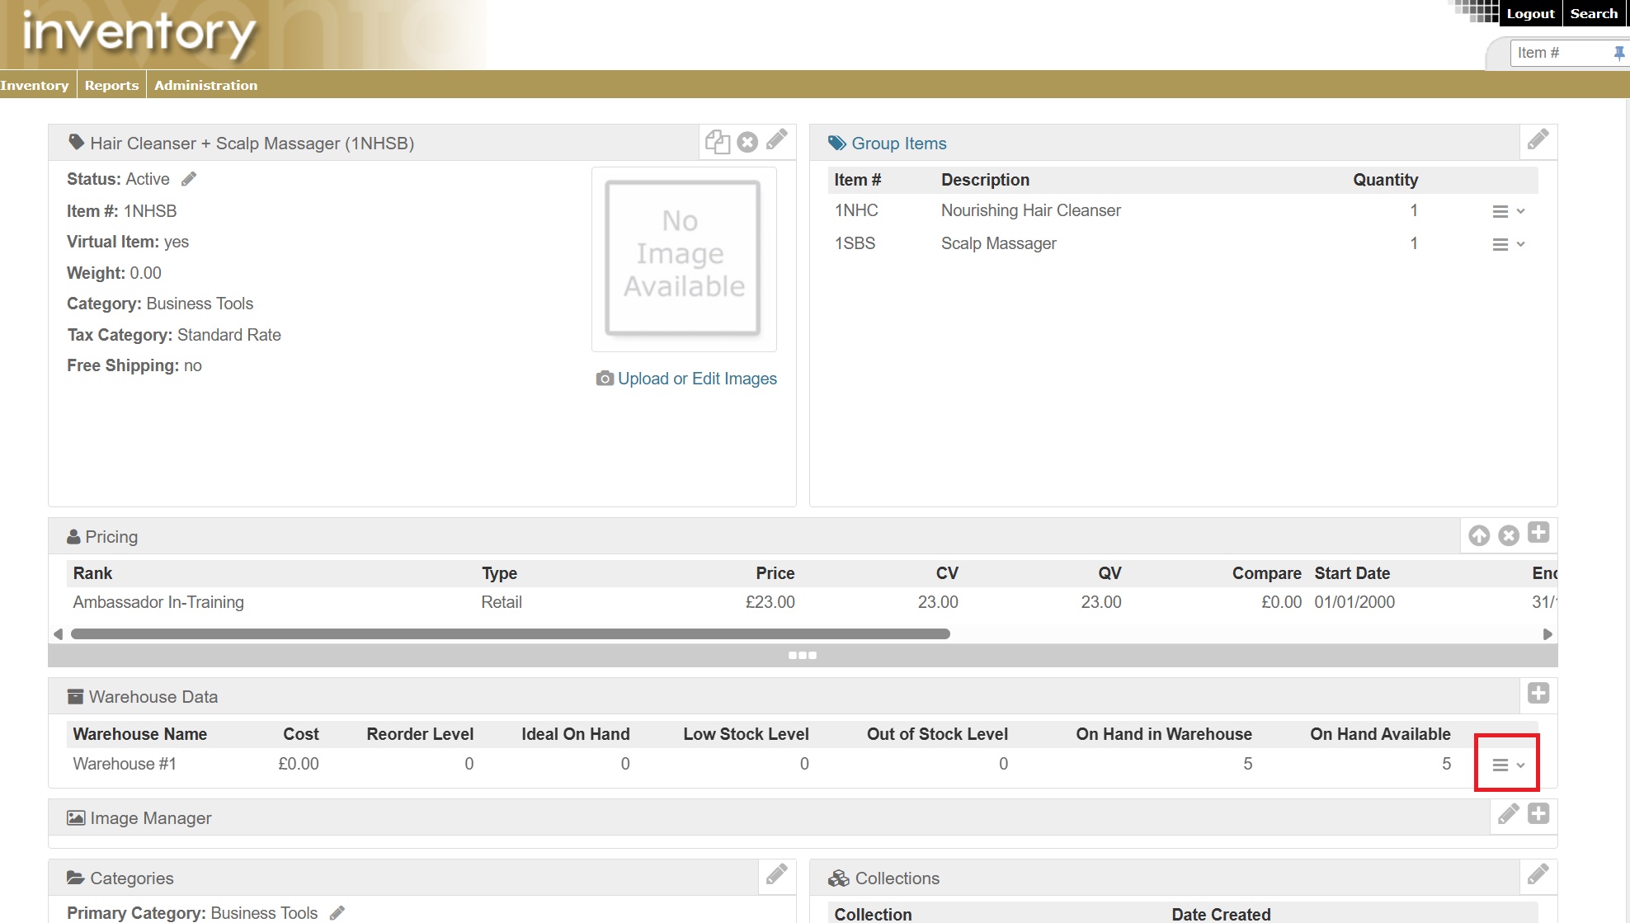The width and height of the screenshot is (1630, 923).
Task: Edit Group Items with pencil icon
Action: click(x=1538, y=140)
